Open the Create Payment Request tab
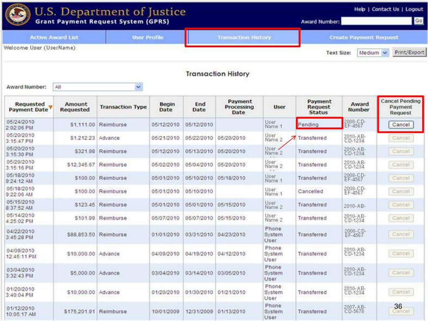428x321 pixels. pyautogui.click(x=364, y=38)
